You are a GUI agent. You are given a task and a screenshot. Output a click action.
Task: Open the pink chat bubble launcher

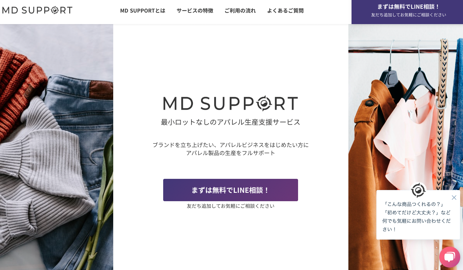[x=450, y=257]
